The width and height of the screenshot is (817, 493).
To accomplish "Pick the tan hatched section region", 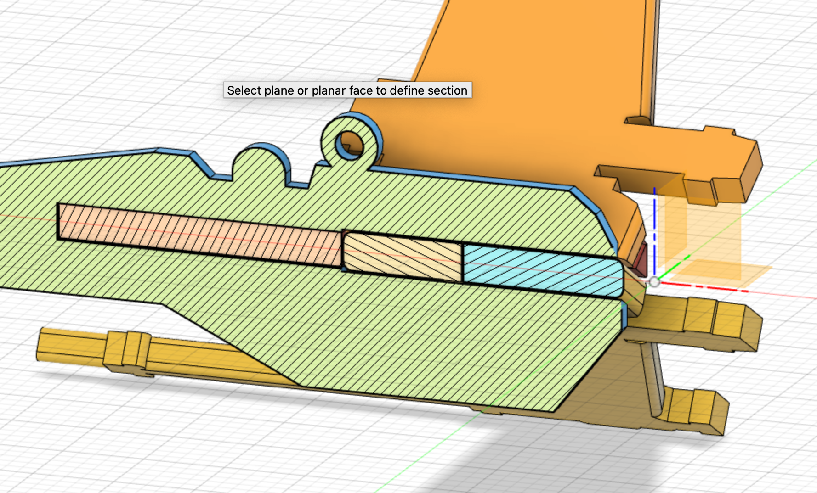I will (x=403, y=257).
